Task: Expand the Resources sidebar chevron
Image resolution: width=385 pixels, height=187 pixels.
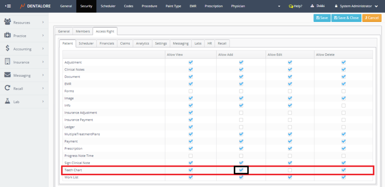Action: (43, 22)
